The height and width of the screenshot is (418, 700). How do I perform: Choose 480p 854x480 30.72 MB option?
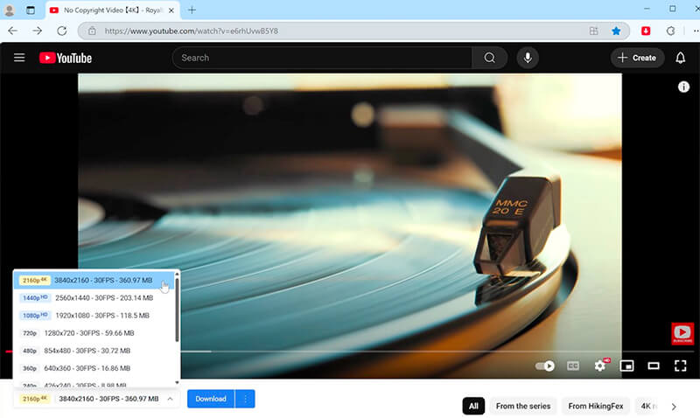point(94,351)
